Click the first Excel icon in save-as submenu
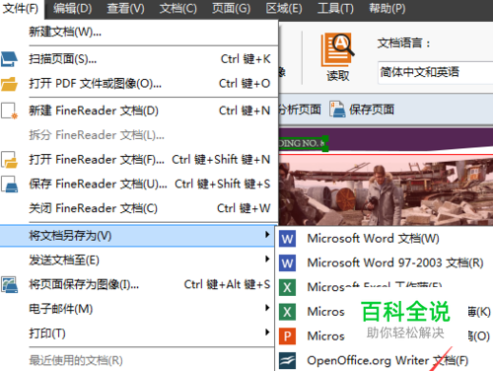This screenshot has height=371, width=493. pos(287,287)
